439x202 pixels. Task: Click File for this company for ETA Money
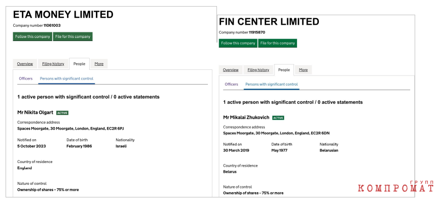pos(73,36)
